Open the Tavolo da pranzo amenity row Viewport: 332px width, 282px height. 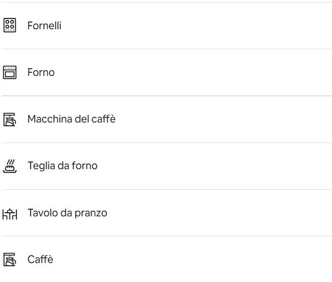pos(166,213)
